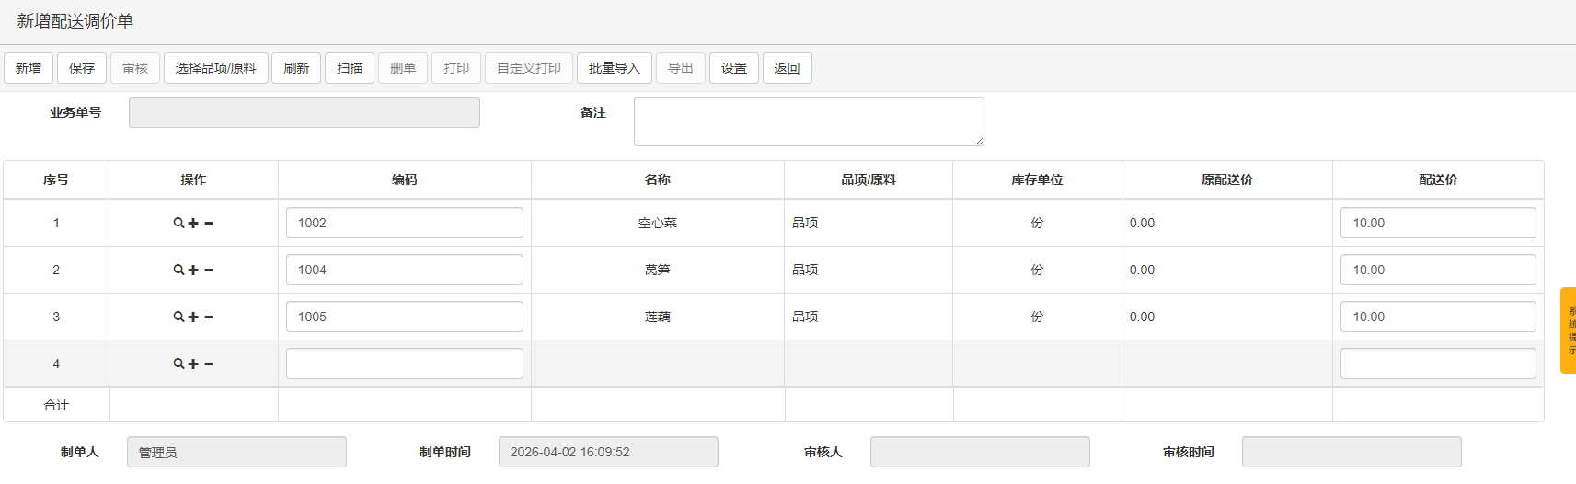Save the order with 保存 button
Viewport: 1576px width, 484px height.
pyautogui.click(x=82, y=68)
